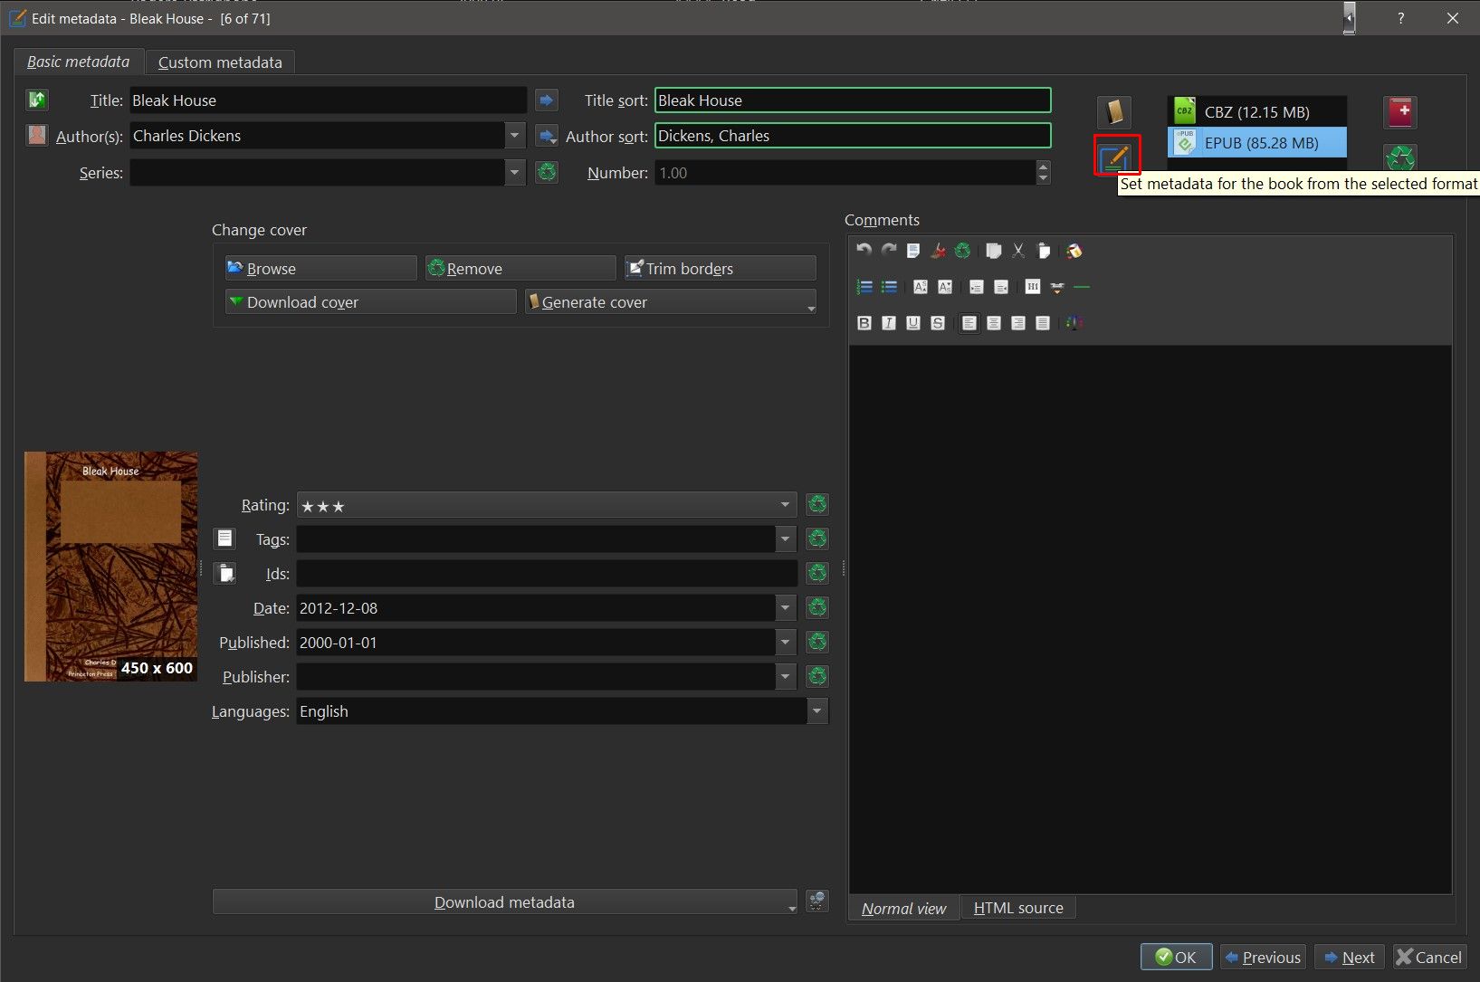This screenshot has height=982, width=1480.
Task: Set cover from the selected format
Action: (x=1114, y=112)
